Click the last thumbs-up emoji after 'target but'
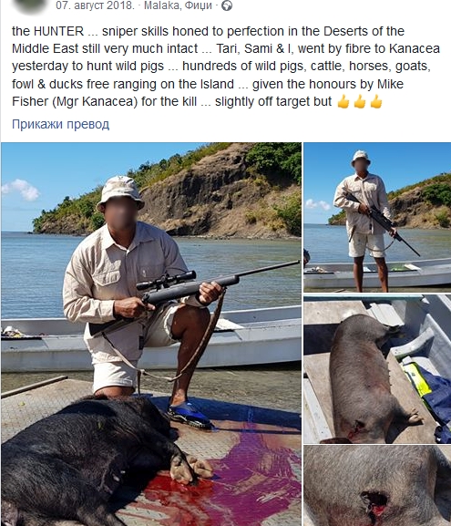The image size is (451, 526). (x=376, y=101)
